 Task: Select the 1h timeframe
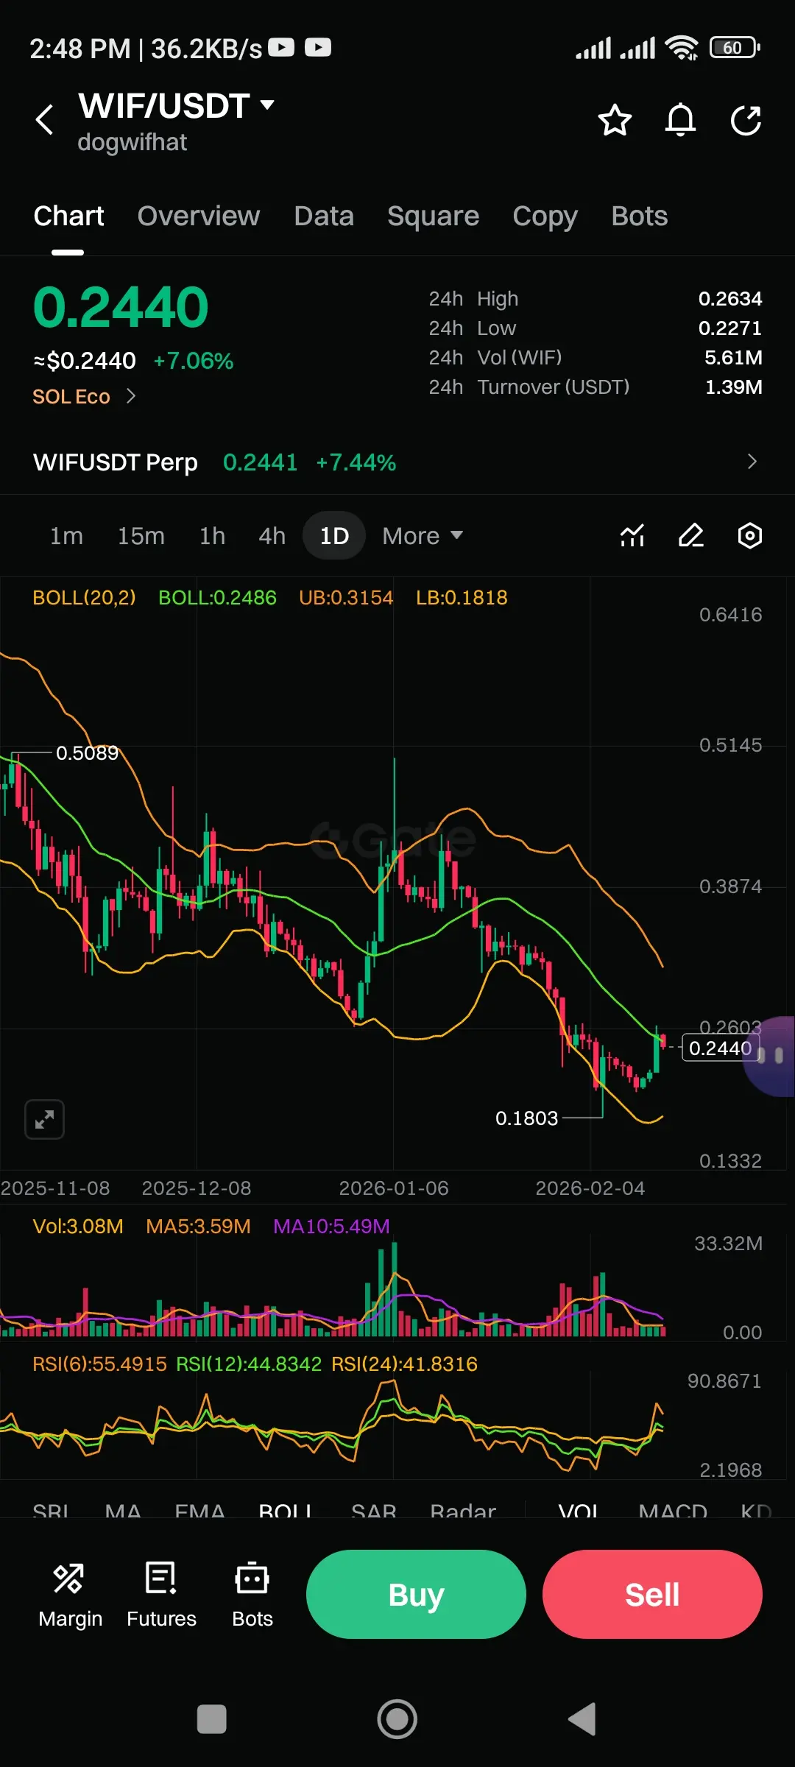(212, 536)
